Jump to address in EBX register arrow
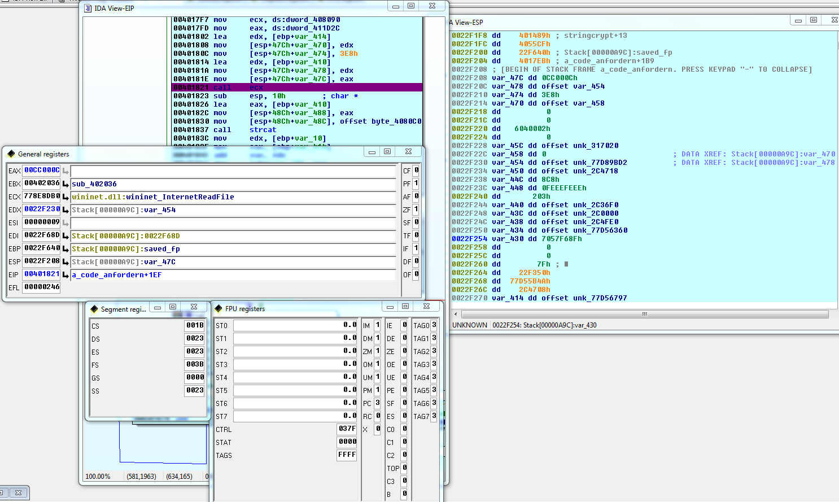Viewport: 839px width, 502px height. pos(65,184)
